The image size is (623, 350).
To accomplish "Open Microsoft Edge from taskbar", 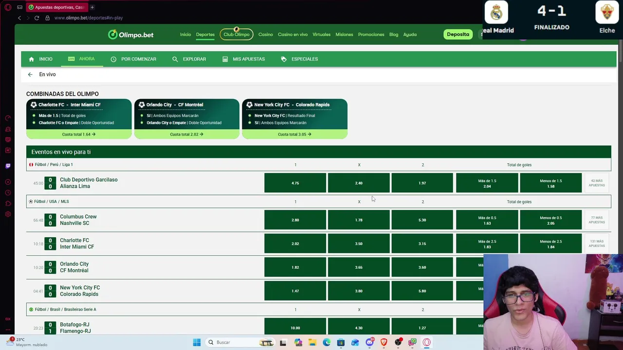I will point(327,342).
